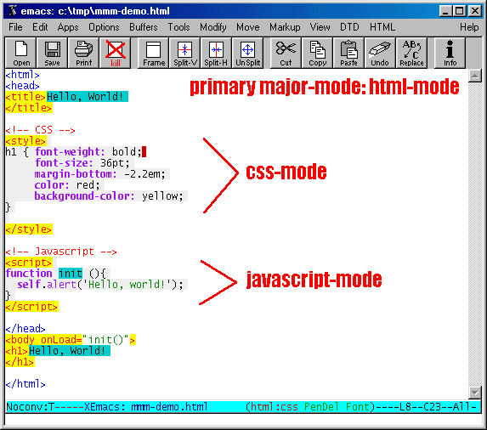Open the Buffers menu

pos(144,27)
